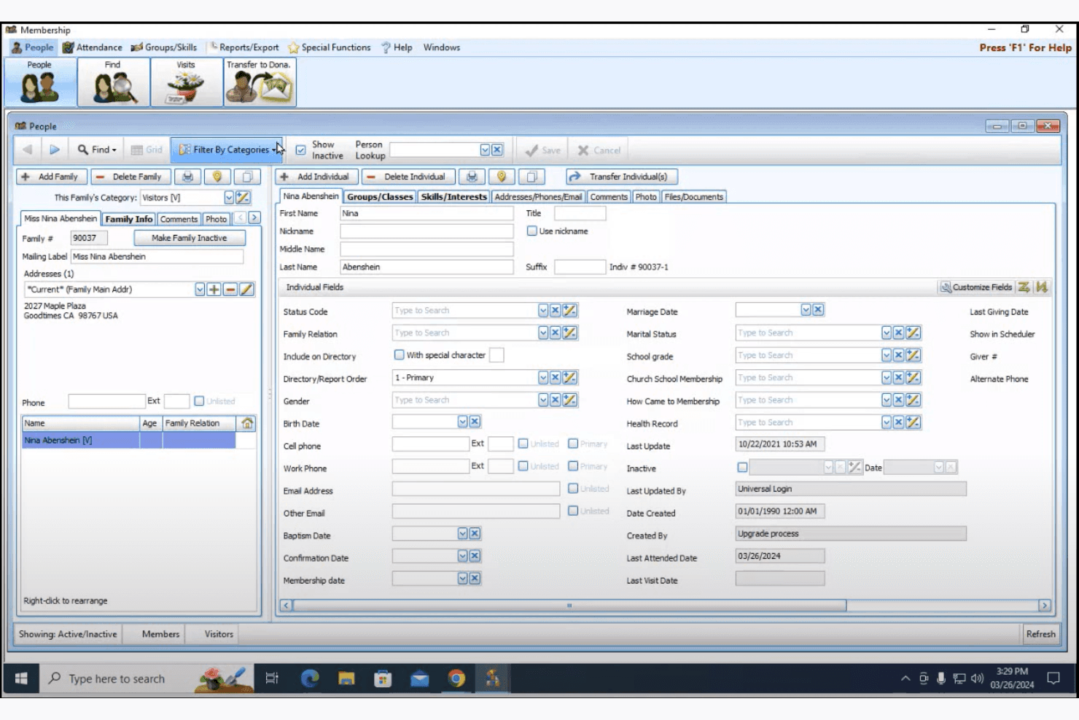Clear the Gender field value

pyautogui.click(x=556, y=400)
